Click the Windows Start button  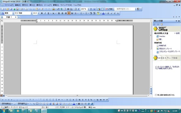pyautogui.click(x=4, y=111)
